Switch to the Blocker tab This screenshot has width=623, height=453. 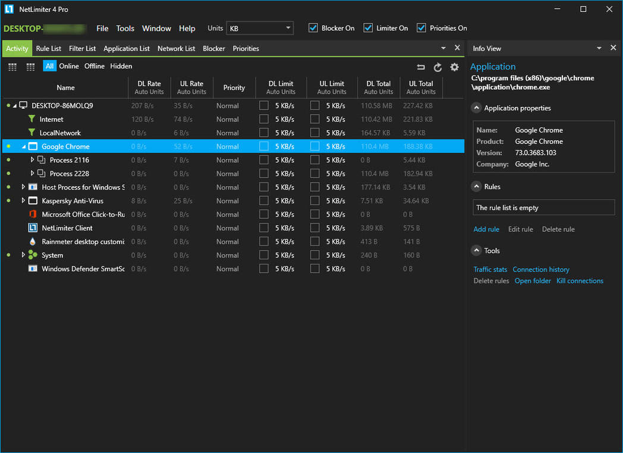click(x=214, y=49)
